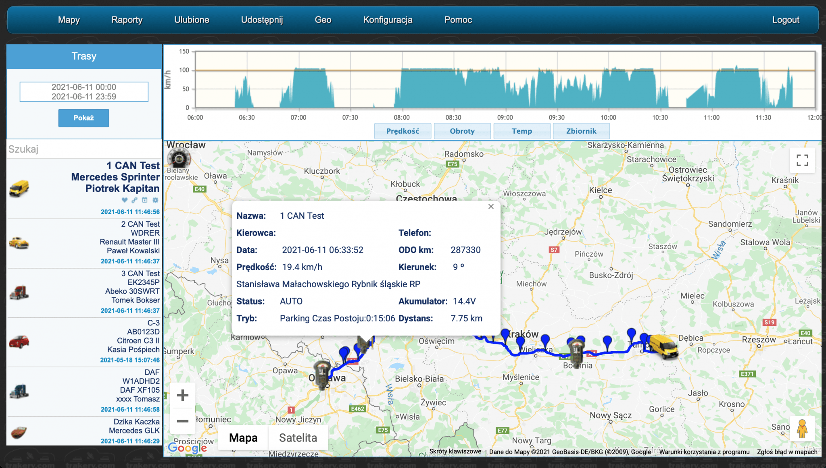The height and width of the screenshot is (468, 826).
Task: Show the Prędkość chart
Action: tap(403, 131)
